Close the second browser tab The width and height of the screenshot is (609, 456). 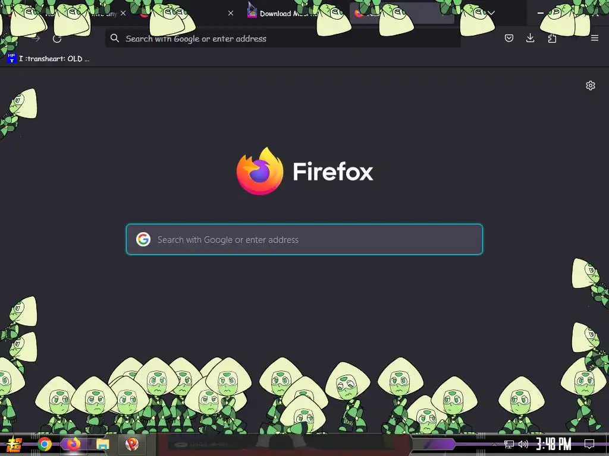click(231, 13)
